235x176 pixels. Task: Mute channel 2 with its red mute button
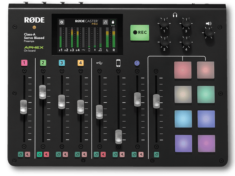click(47, 154)
